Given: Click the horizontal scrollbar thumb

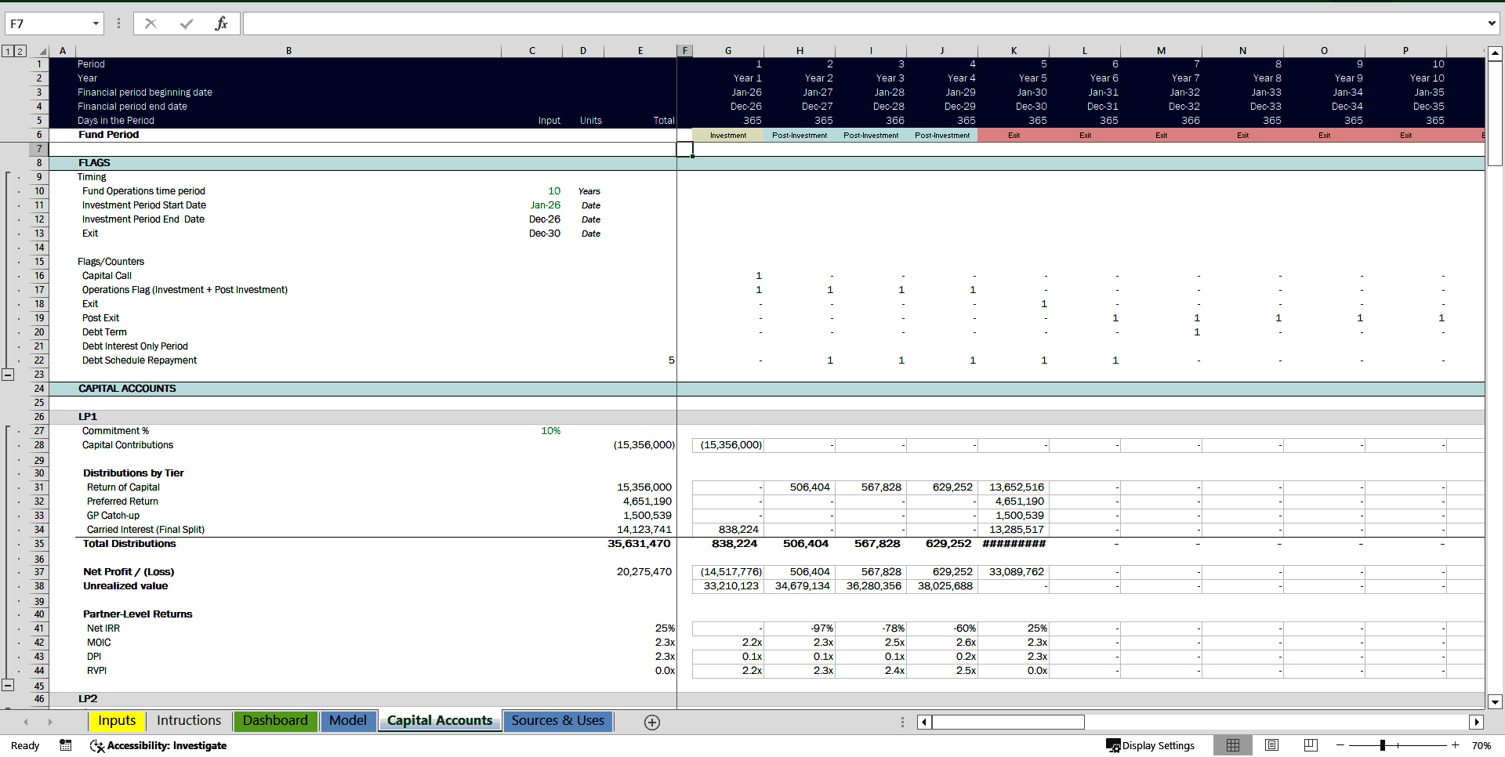Looking at the screenshot, I should tap(1008, 722).
